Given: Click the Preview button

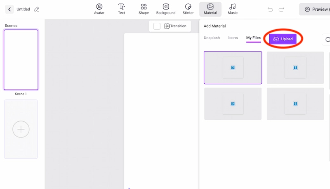Looking at the screenshot, I should 316,9.
